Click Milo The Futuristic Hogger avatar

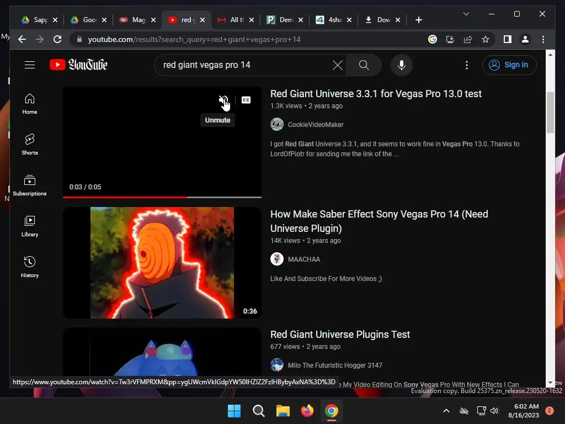click(x=277, y=365)
